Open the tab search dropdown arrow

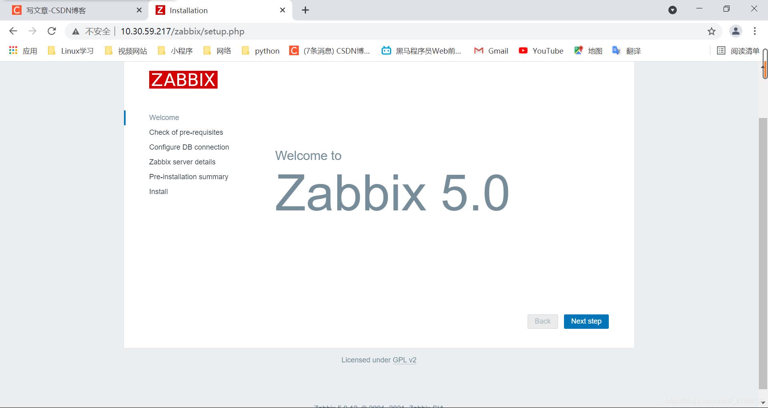pyautogui.click(x=672, y=10)
